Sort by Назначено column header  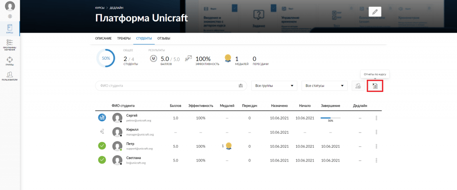pyautogui.click(x=279, y=106)
